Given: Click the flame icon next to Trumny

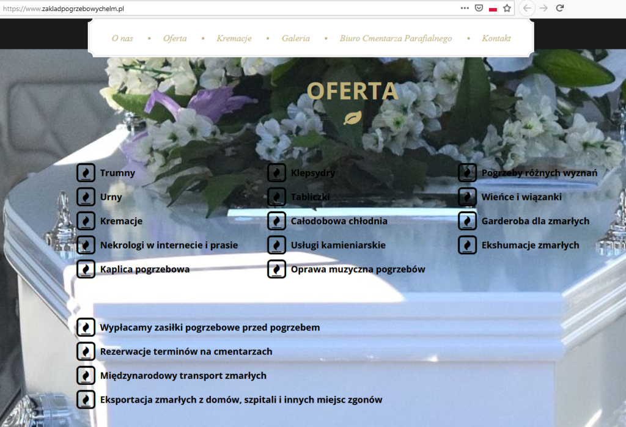Looking at the screenshot, I should coord(86,173).
